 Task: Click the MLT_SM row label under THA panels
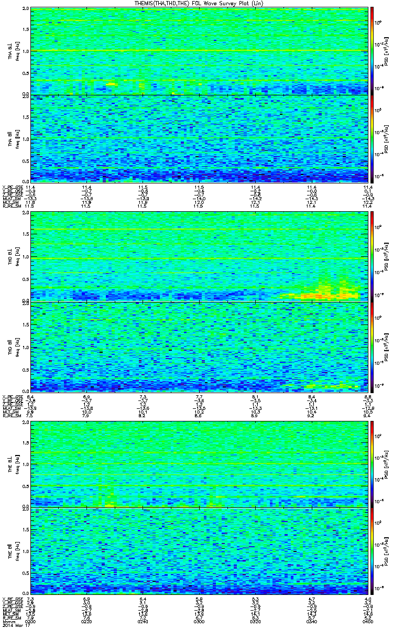[x=11, y=203]
